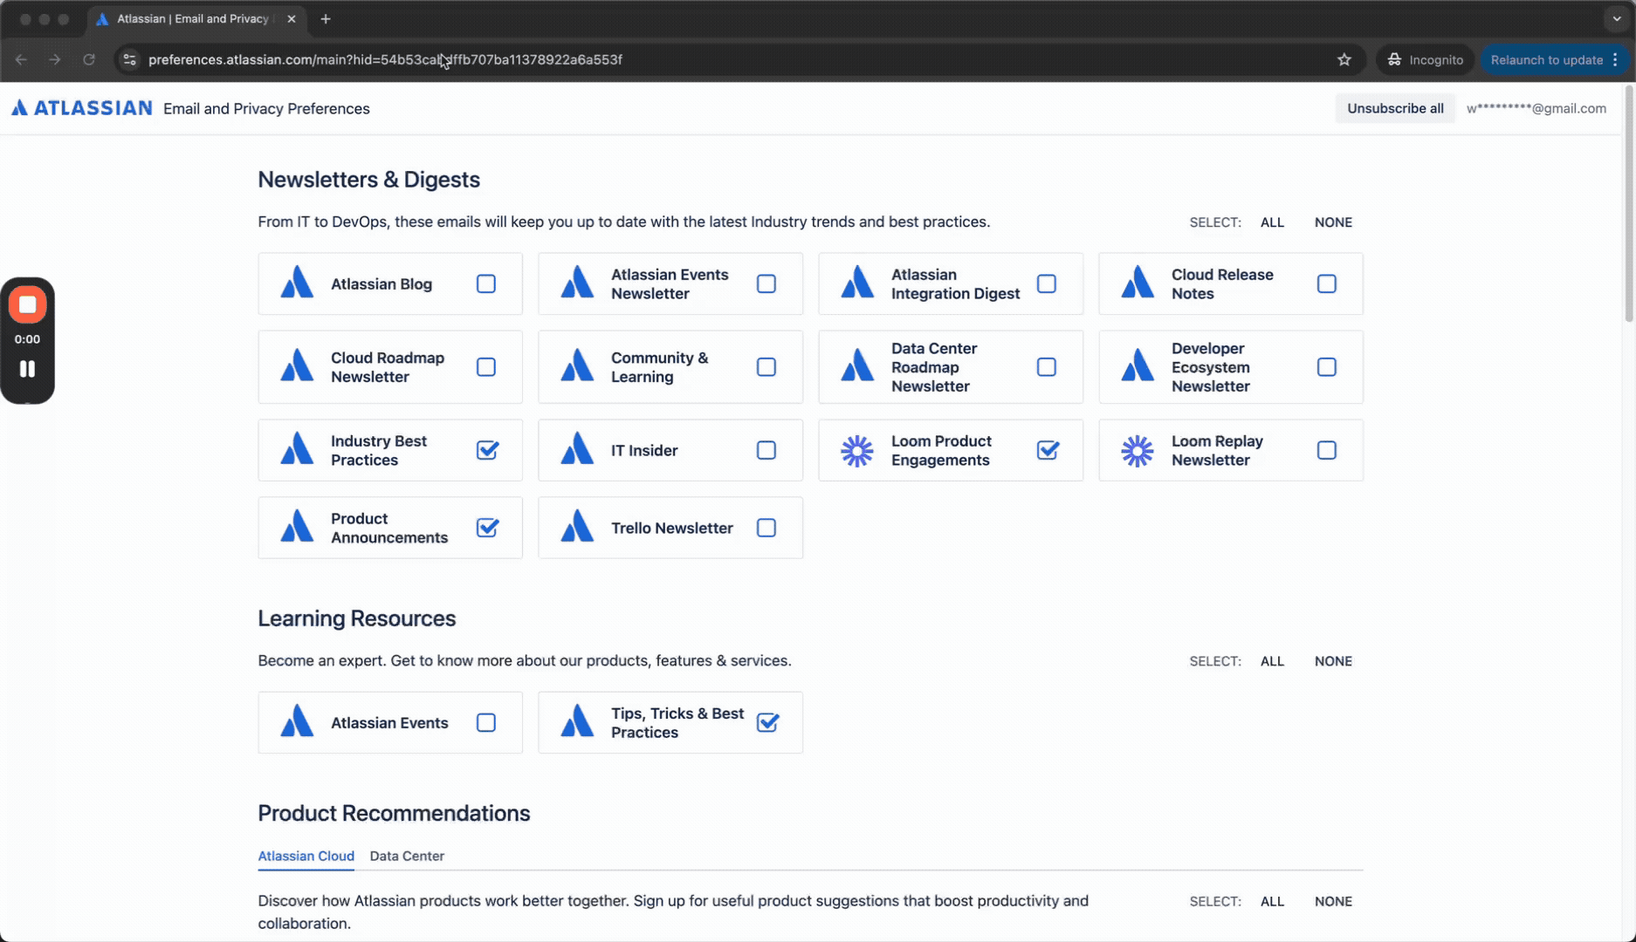The height and width of the screenshot is (942, 1636).
Task: Click the Trello Newsletter card icon
Action: (x=577, y=527)
